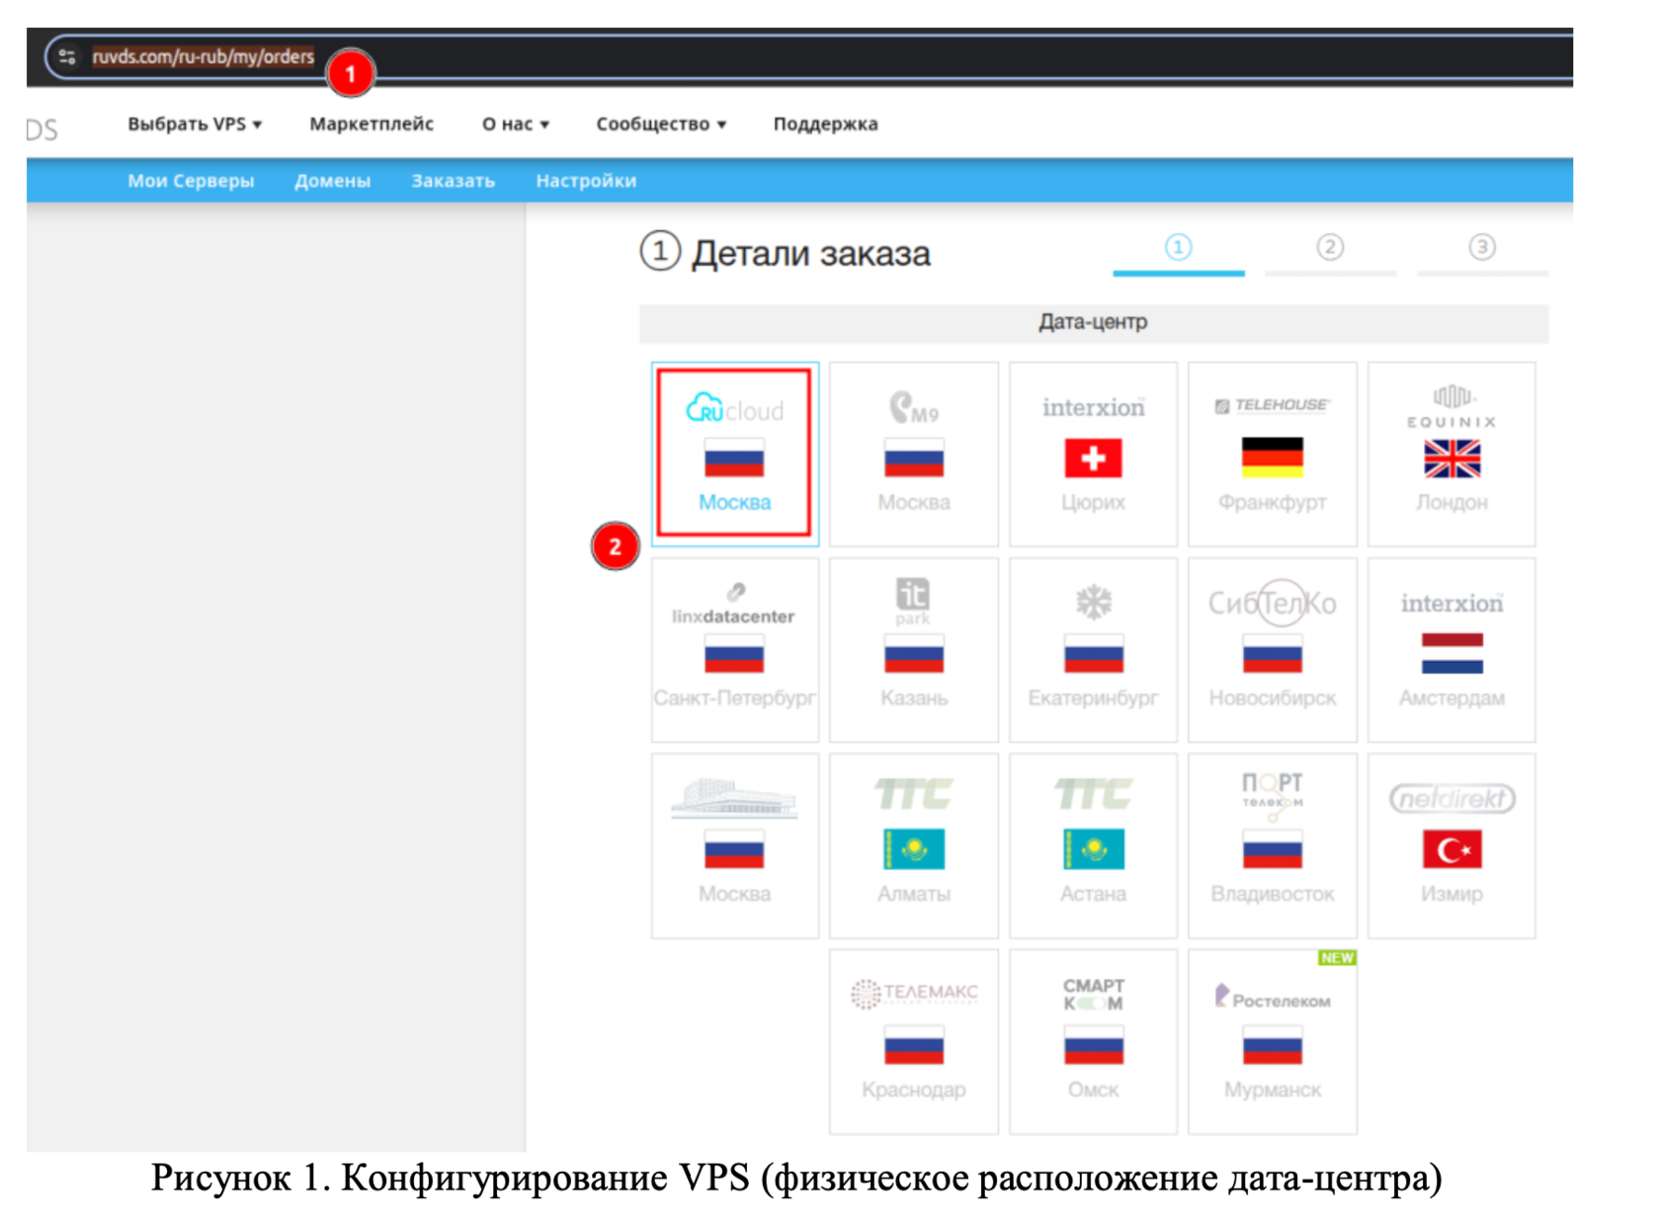
Task: Open the Маркетплейс page
Action: pos(372,124)
